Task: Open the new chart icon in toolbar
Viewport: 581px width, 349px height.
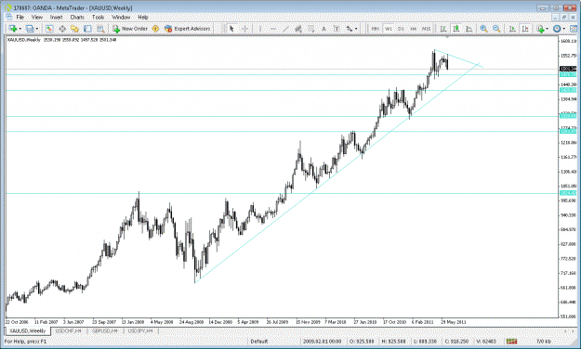Action: [13, 29]
